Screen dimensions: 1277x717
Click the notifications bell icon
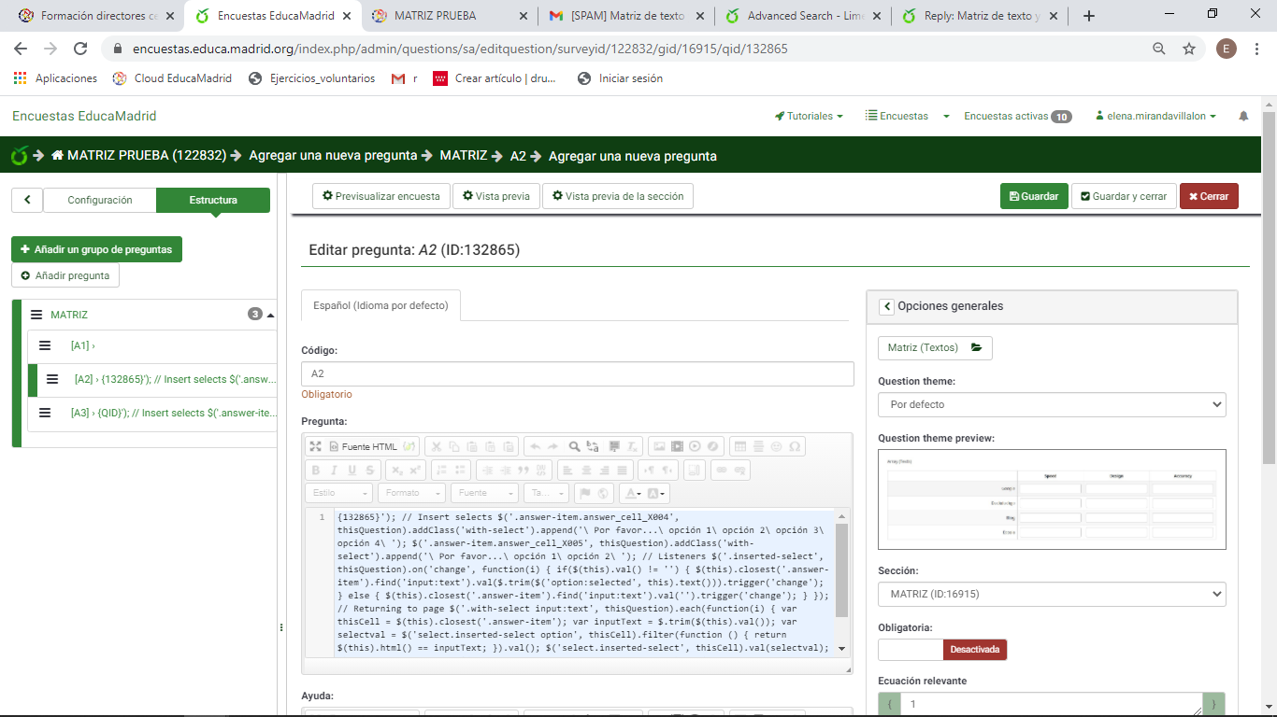point(1243,116)
